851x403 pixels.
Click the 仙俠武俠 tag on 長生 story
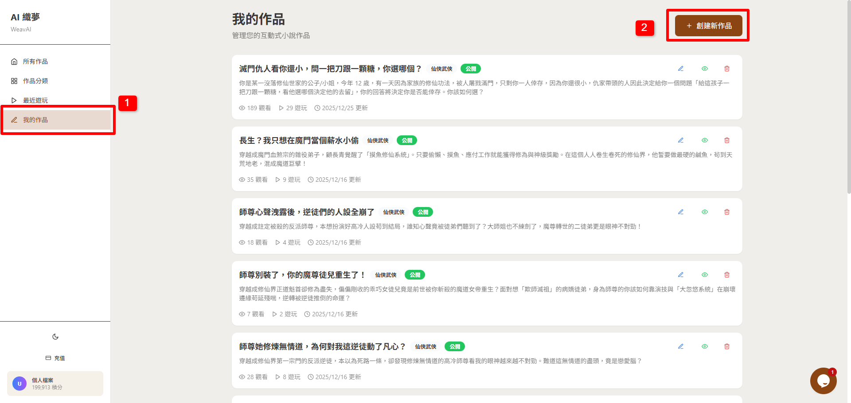click(x=378, y=140)
